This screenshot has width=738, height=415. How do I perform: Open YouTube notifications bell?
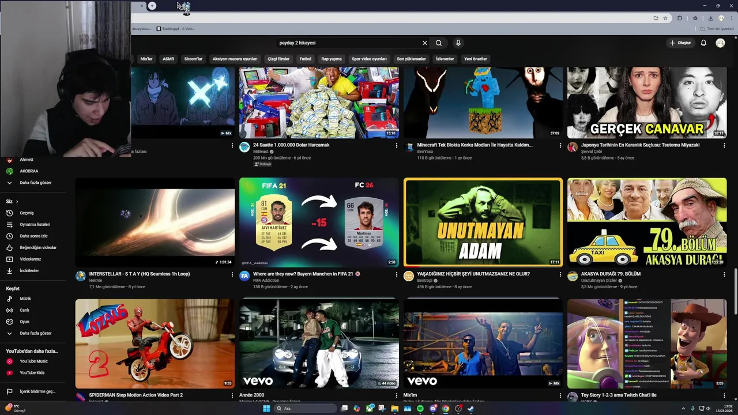pos(703,43)
